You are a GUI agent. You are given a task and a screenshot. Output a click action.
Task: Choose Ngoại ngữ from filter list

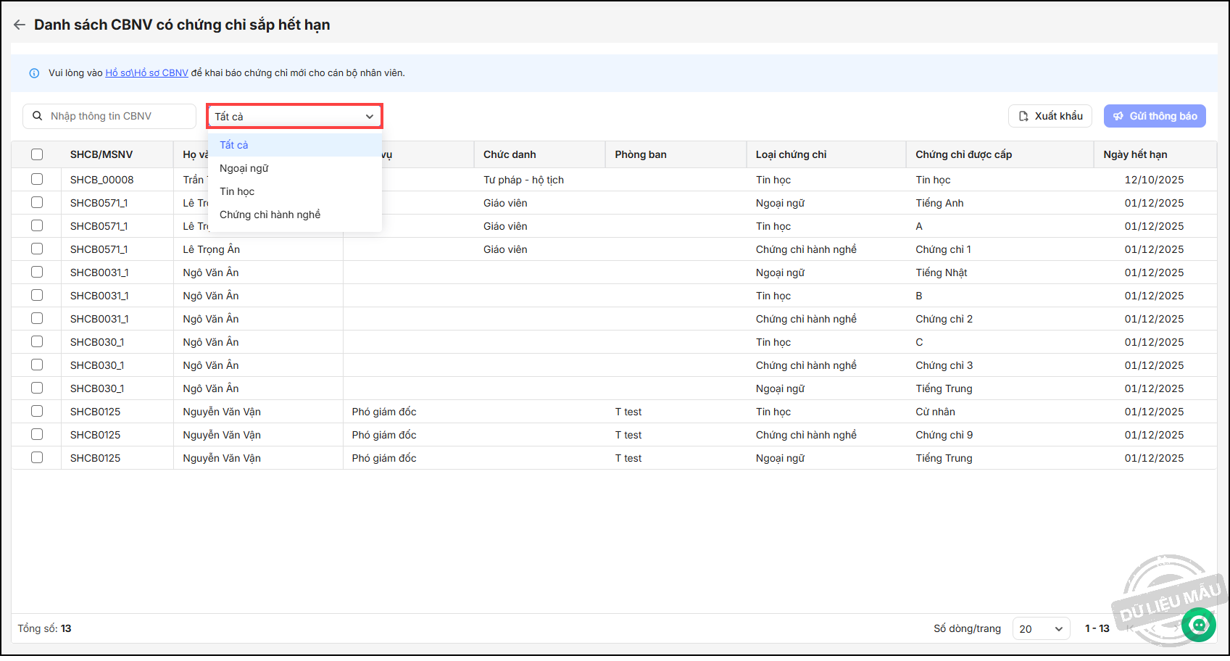point(244,168)
